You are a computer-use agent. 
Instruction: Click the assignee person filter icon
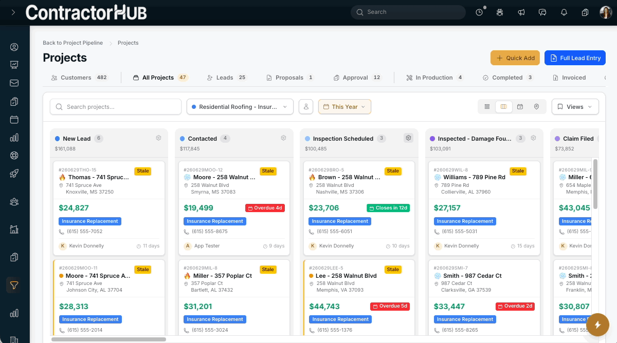(x=306, y=107)
